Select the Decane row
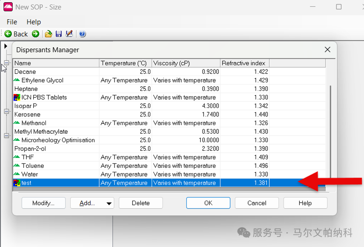The width and height of the screenshot is (364, 247). pos(169,72)
